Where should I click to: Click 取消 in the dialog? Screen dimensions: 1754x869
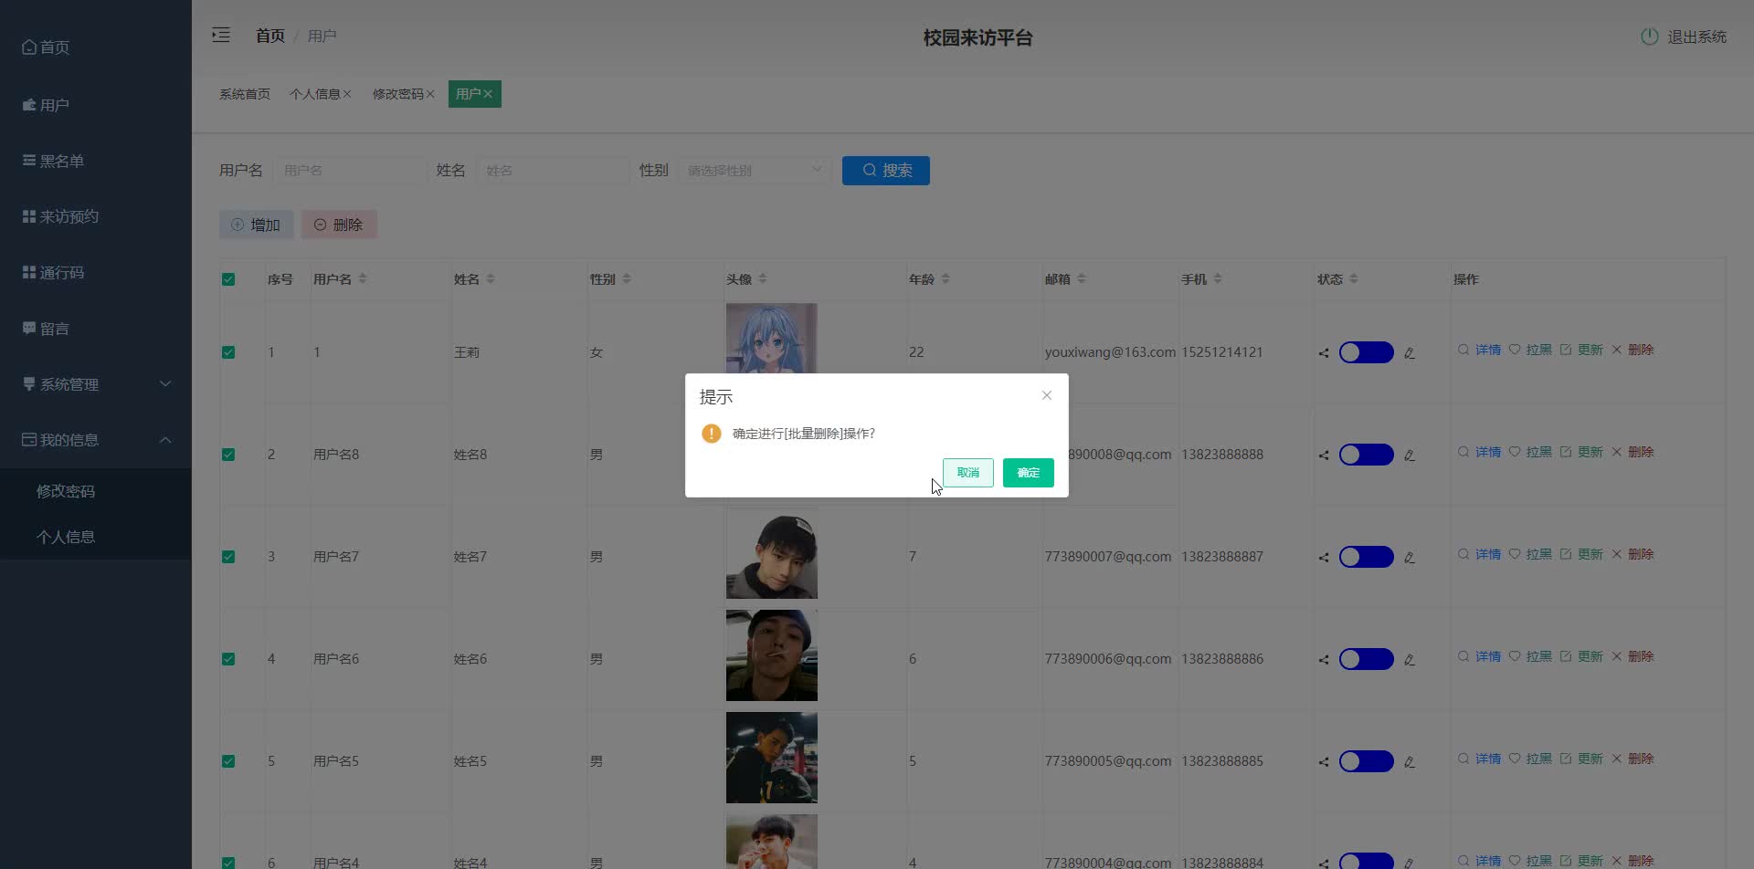pos(967,473)
